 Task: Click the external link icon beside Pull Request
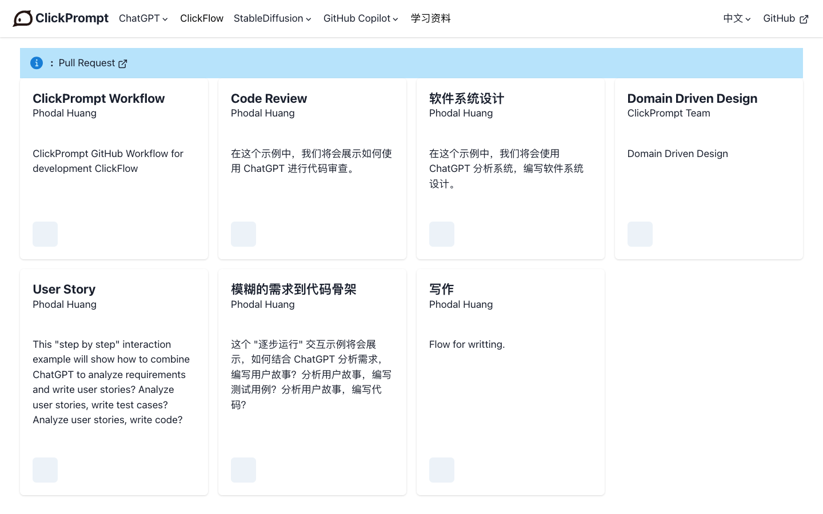tap(123, 64)
